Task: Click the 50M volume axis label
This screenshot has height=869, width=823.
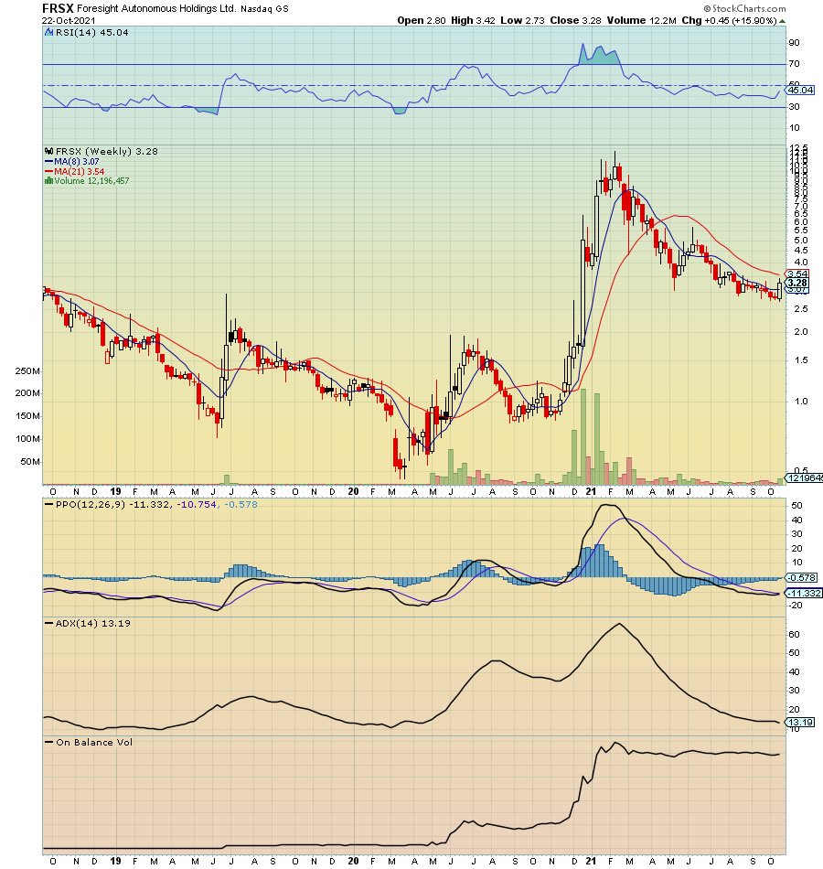Action: click(30, 462)
